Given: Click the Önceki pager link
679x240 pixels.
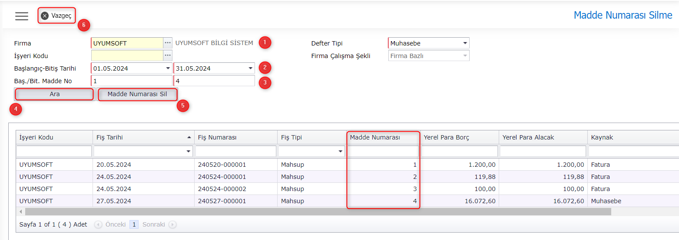Looking at the screenshot, I should tap(116, 224).
